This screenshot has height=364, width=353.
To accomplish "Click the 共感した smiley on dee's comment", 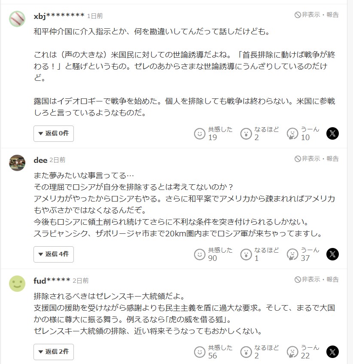I will (200, 254).
